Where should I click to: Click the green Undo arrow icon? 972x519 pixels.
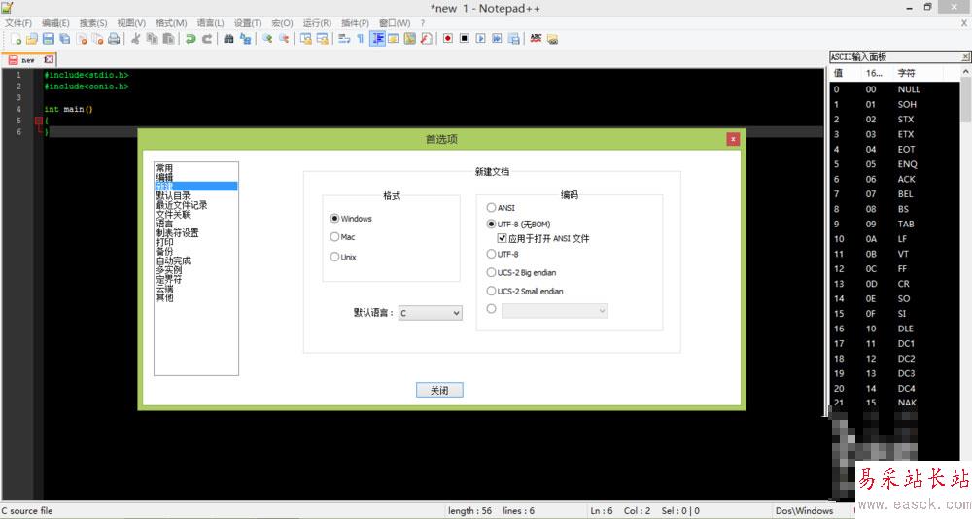(x=191, y=39)
